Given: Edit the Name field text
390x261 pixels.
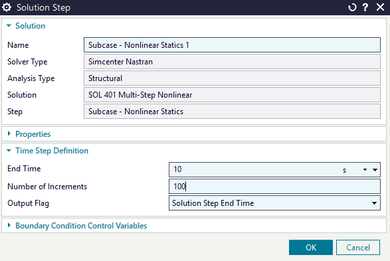Looking at the screenshot, I should pyautogui.click(x=232, y=45).
